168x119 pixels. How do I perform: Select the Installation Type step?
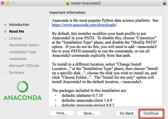22,52
